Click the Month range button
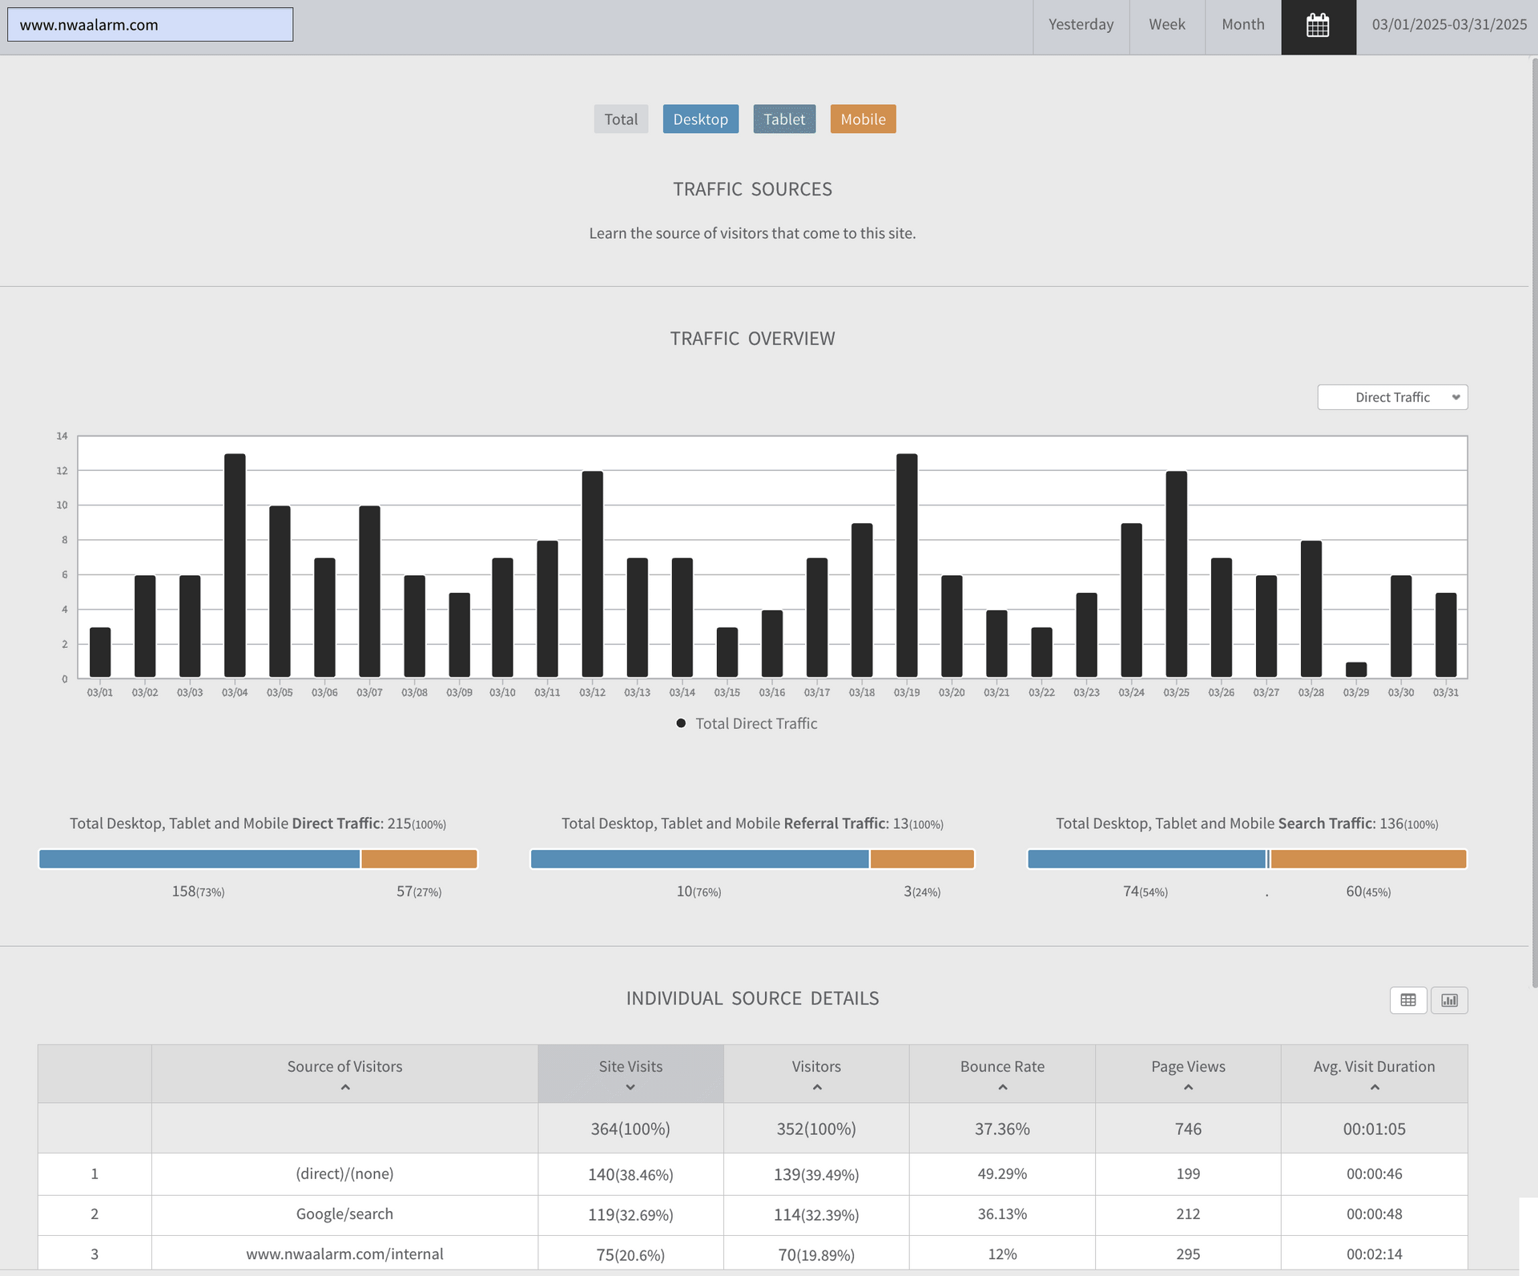The height and width of the screenshot is (1276, 1538). [1242, 25]
